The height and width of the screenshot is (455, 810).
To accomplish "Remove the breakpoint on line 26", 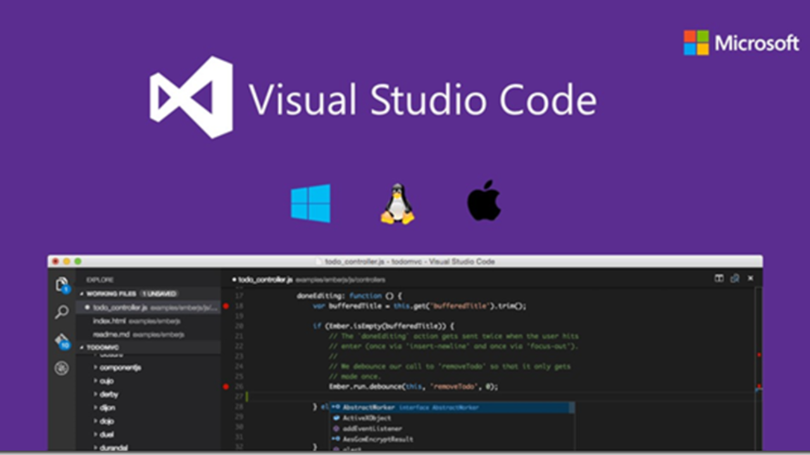I will (x=226, y=386).
